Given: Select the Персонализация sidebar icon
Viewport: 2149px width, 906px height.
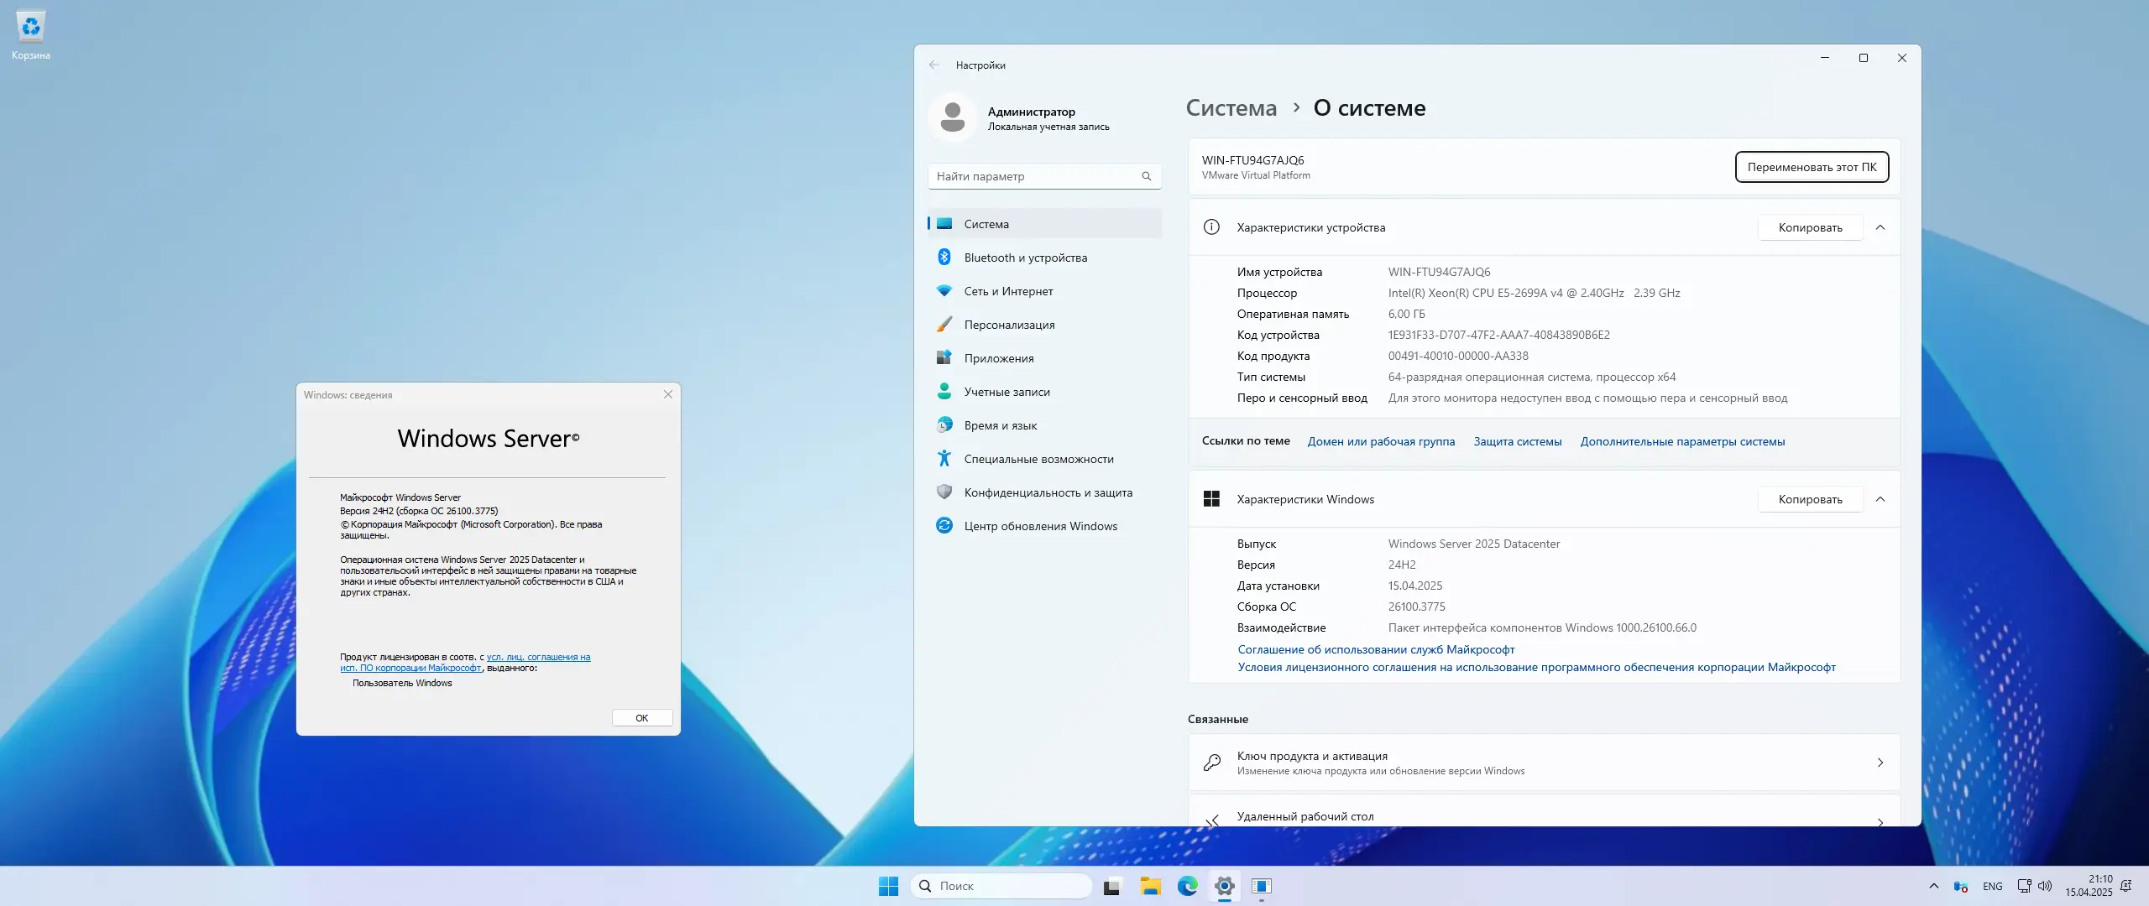Looking at the screenshot, I should (944, 324).
